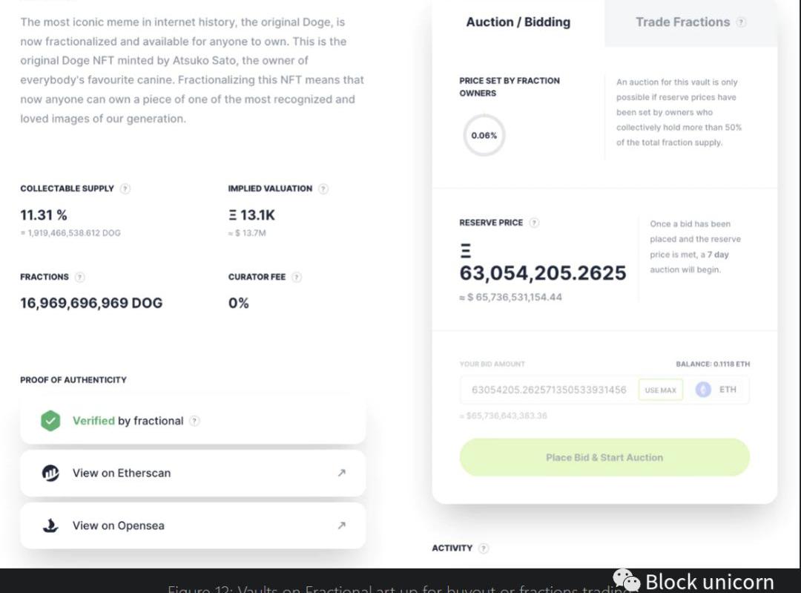Select the ETH currency selector

click(716, 390)
